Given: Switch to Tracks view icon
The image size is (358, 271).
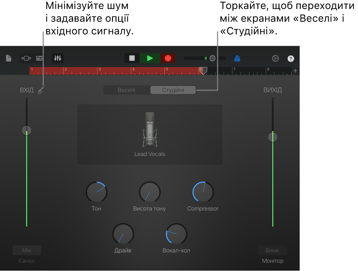Looking at the screenshot, I should (x=39, y=58).
